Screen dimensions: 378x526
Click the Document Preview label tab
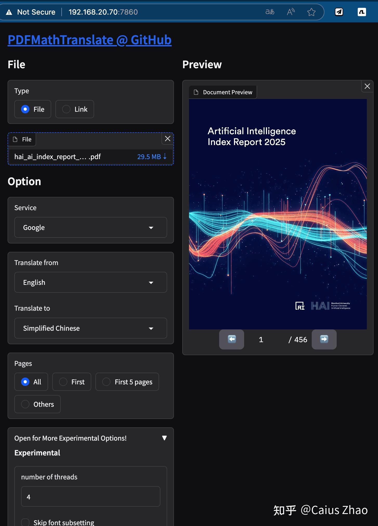pyautogui.click(x=223, y=92)
